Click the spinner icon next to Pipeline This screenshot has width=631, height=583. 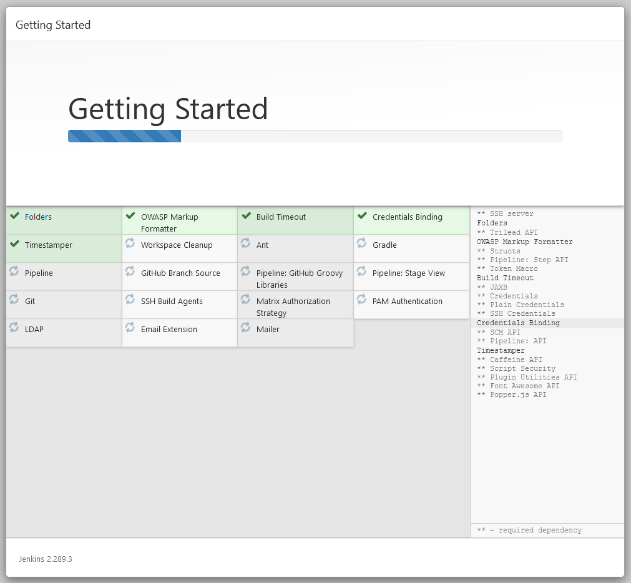pyautogui.click(x=14, y=273)
